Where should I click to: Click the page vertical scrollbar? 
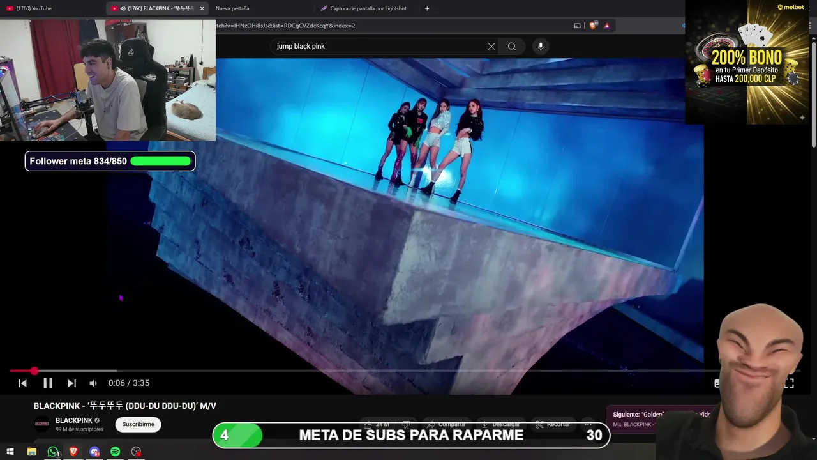point(813,96)
